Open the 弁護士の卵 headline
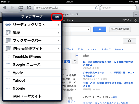139x104 pixels. [108, 85]
